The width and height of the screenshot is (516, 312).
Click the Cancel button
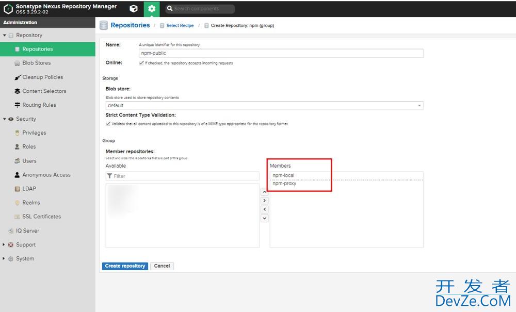tap(162, 266)
